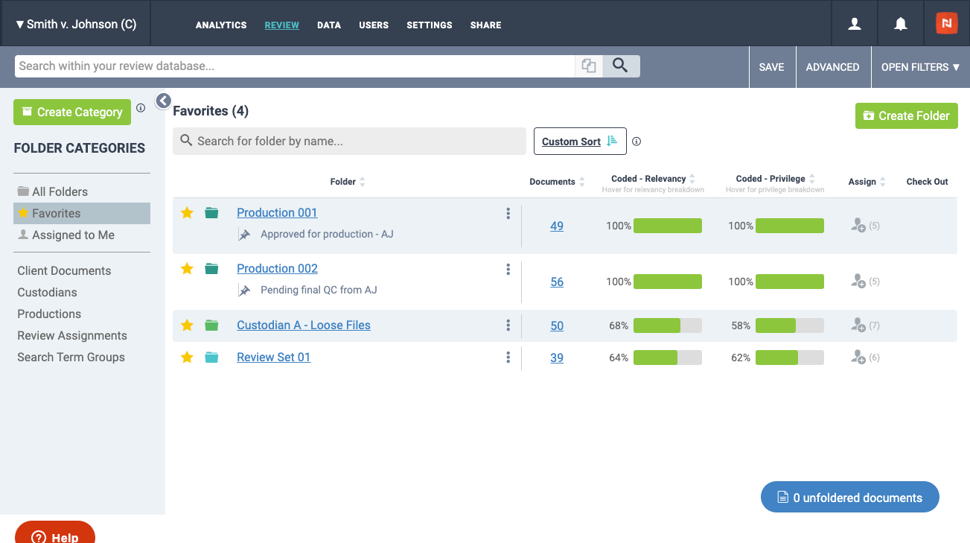Open the Client Documents category

click(64, 270)
